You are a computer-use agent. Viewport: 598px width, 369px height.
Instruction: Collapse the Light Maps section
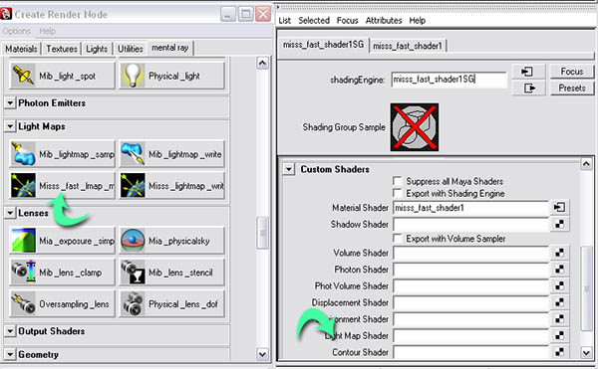coord(10,126)
